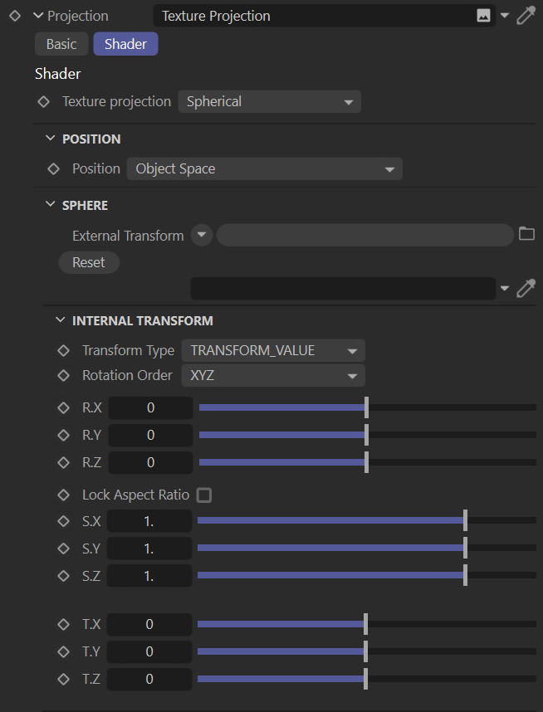Click the S.X scale slider handle
543x712 pixels.
point(465,521)
